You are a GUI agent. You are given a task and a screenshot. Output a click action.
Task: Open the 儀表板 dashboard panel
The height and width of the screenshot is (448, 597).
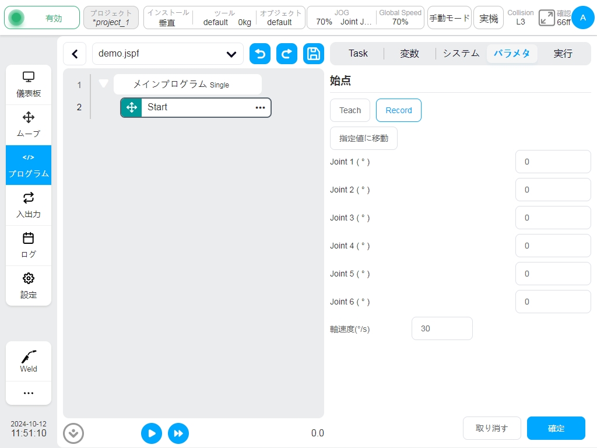[29, 85]
